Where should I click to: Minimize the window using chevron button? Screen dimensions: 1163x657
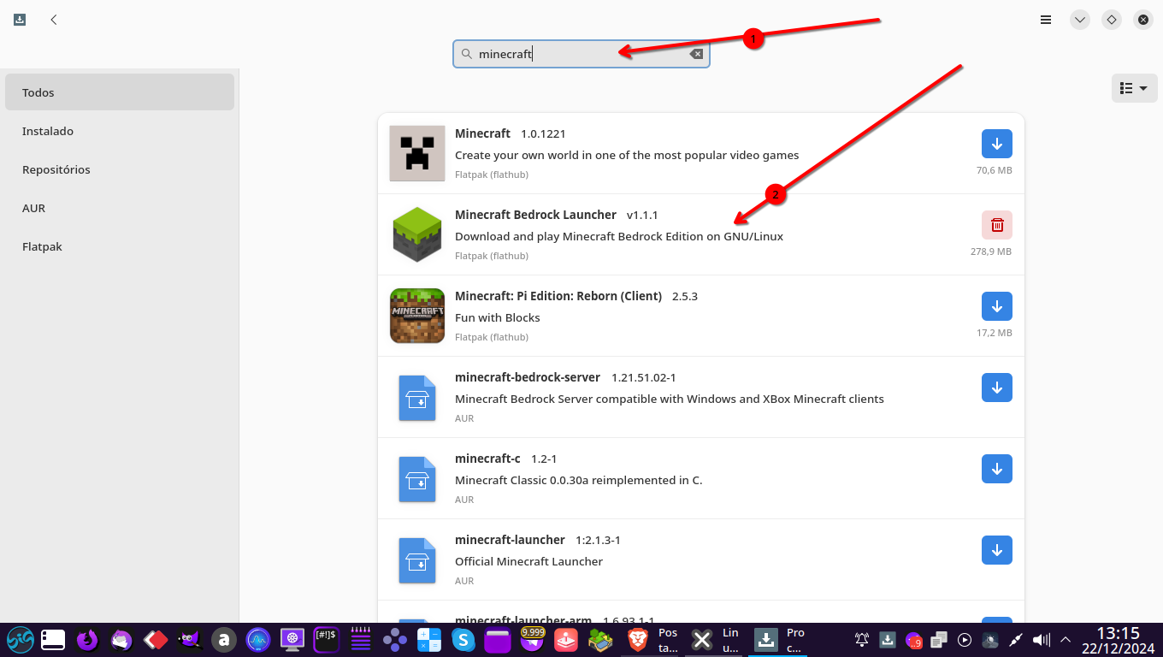pos(1080,19)
